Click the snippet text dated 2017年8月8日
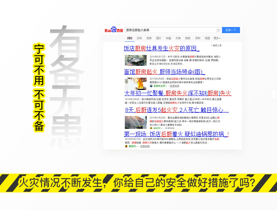This screenshot has height=210, width=277. pos(185,80)
